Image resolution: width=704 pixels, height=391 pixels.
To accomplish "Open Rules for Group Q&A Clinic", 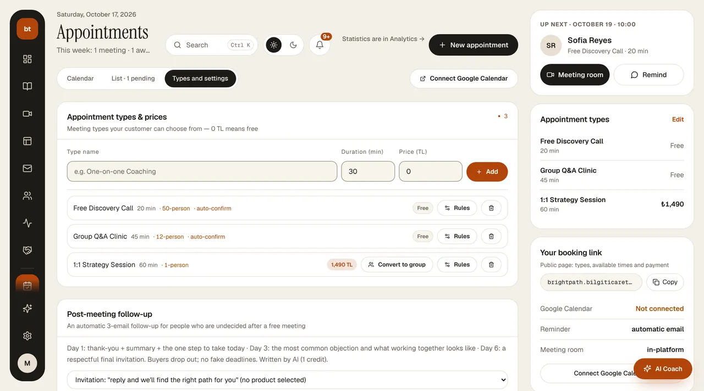I will (458, 236).
